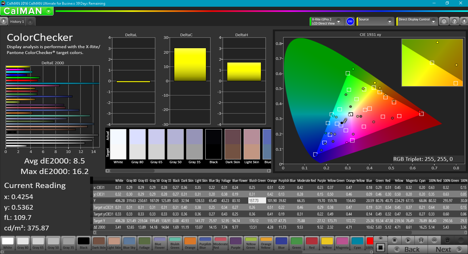The width and height of the screenshot is (468, 254).
Task: Start reading series with play icon
Action: (408, 240)
